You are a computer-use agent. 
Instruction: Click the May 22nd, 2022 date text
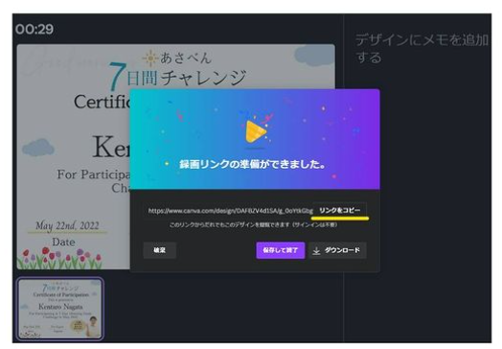tap(67, 225)
